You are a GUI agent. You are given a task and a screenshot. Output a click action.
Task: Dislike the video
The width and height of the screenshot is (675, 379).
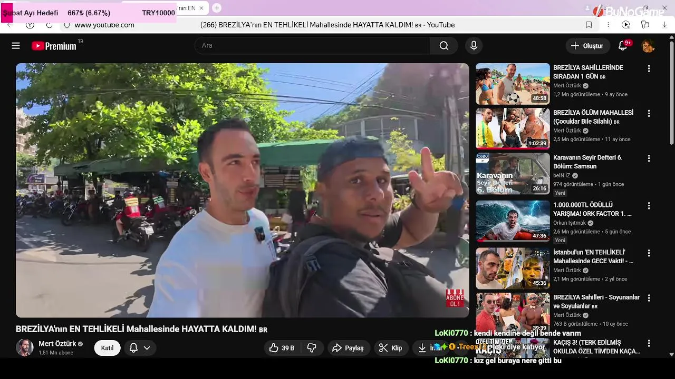click(x=312, y=348)
